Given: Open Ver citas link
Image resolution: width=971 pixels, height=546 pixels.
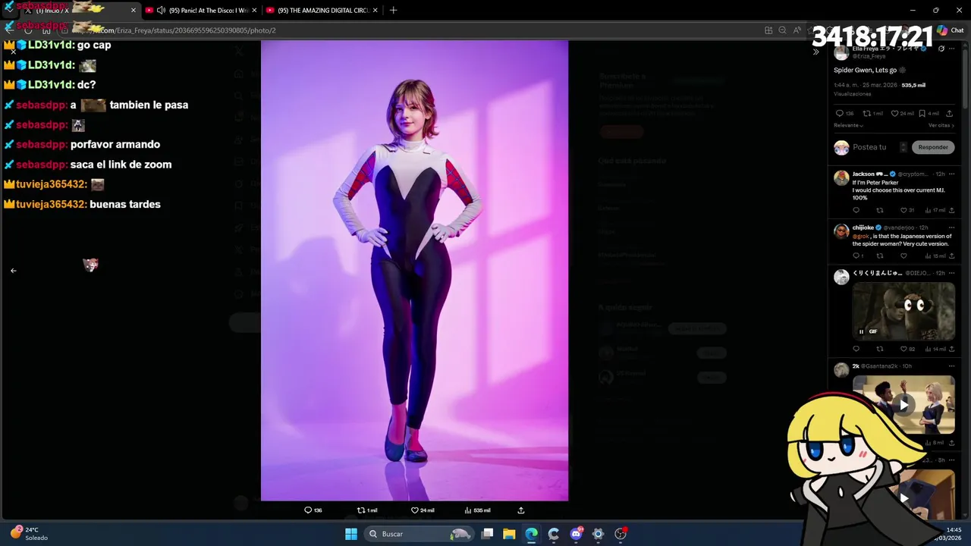Looking at the screenshot, I should tap(941, 125).
